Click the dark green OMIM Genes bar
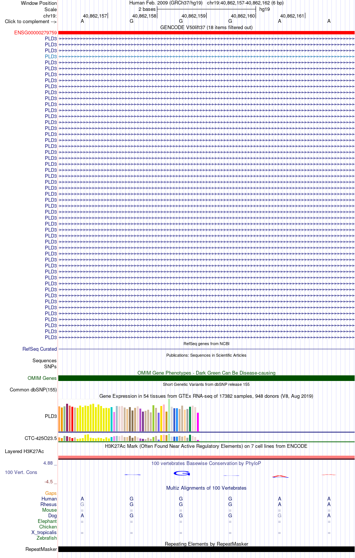Viewport: 355px width, 558px height. coord(206,378)
